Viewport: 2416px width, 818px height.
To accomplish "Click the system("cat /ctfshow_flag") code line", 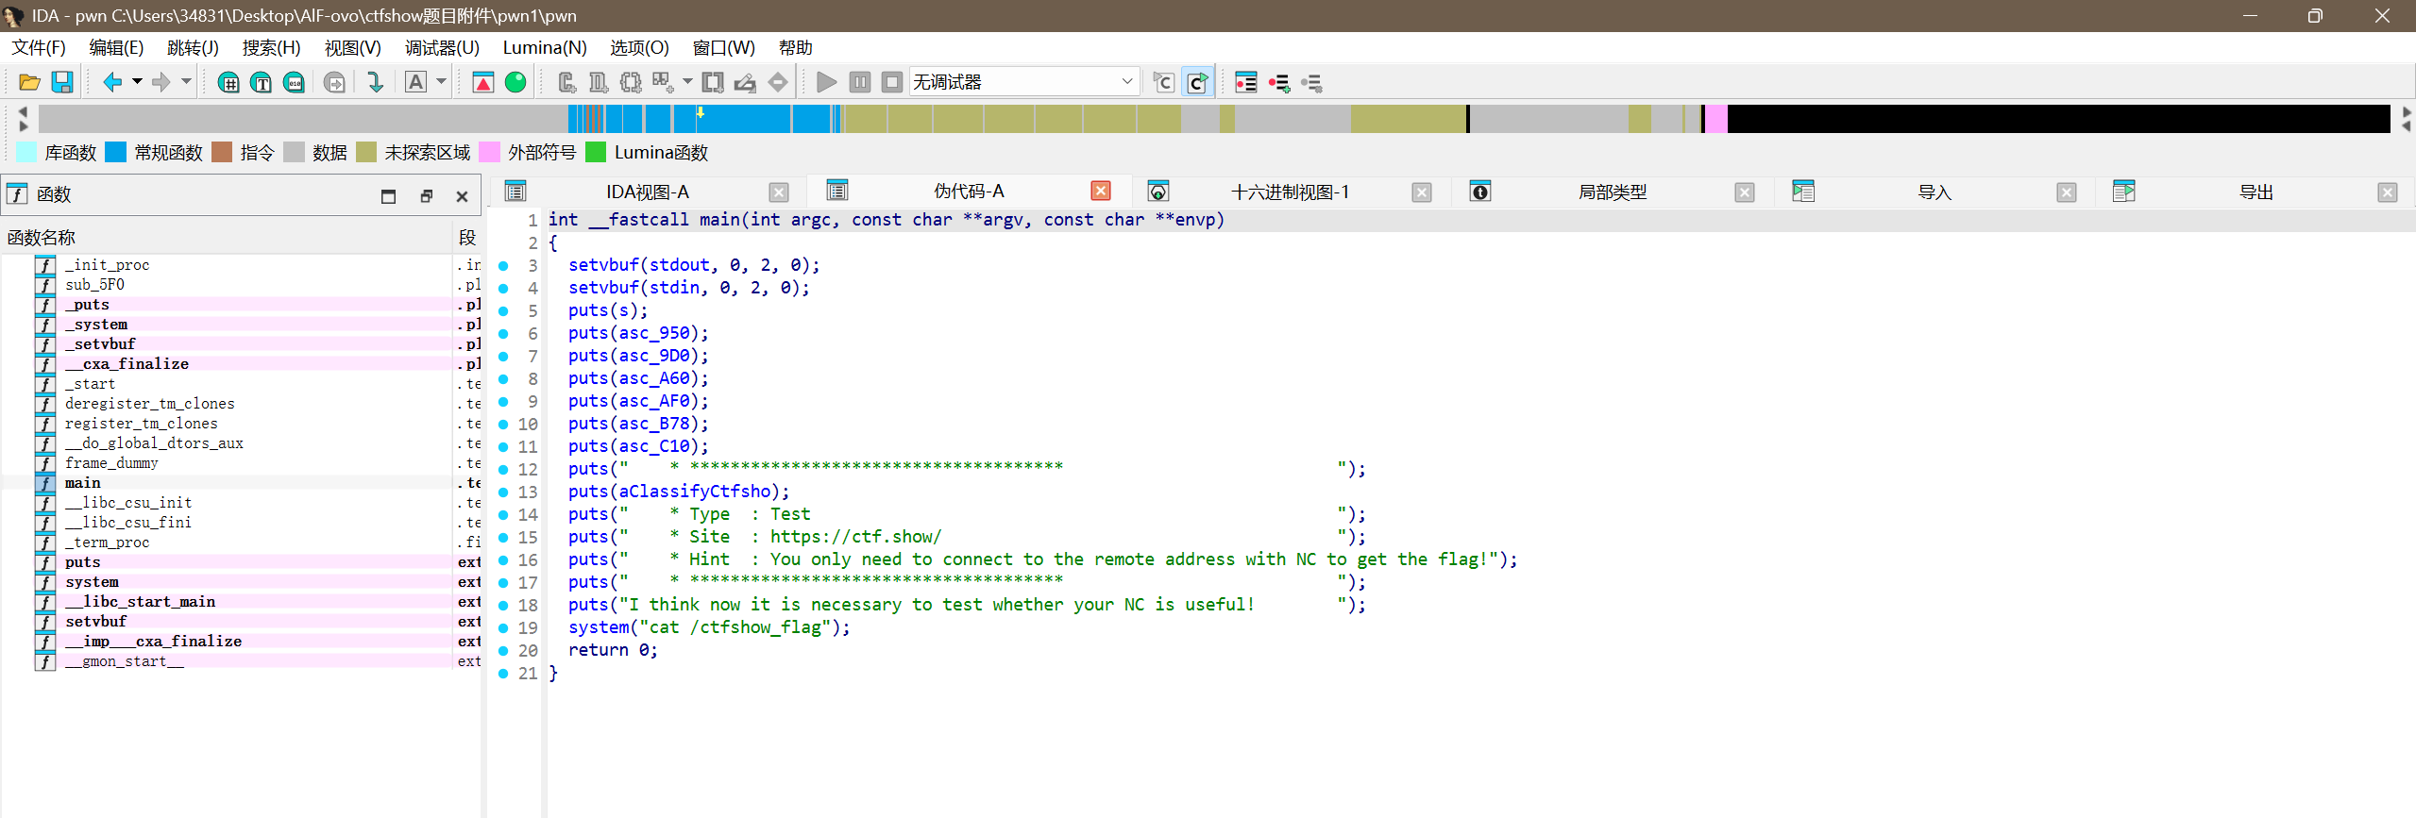I will tap(708, 627).
